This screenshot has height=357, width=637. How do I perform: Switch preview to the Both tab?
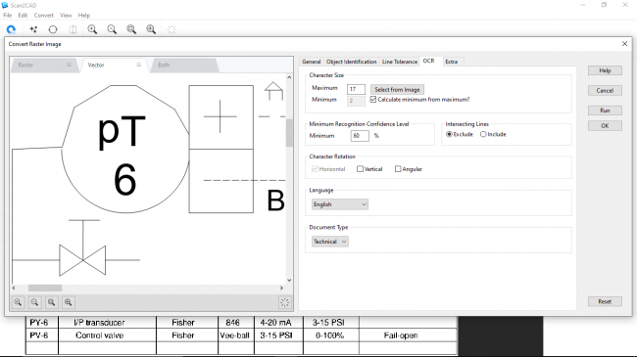[x=184, y=65]
